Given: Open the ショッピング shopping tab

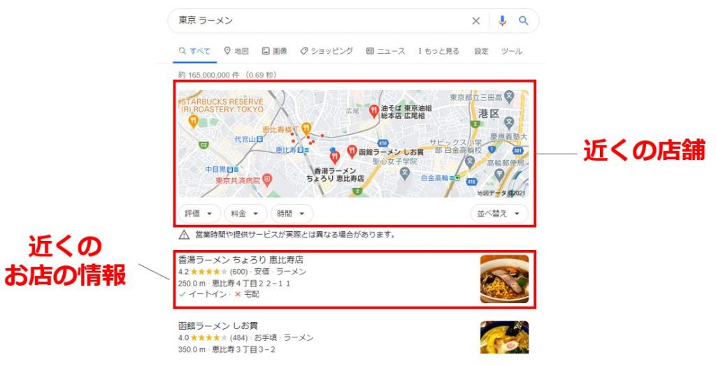Looking at the screenshot, I should [327, 51].
